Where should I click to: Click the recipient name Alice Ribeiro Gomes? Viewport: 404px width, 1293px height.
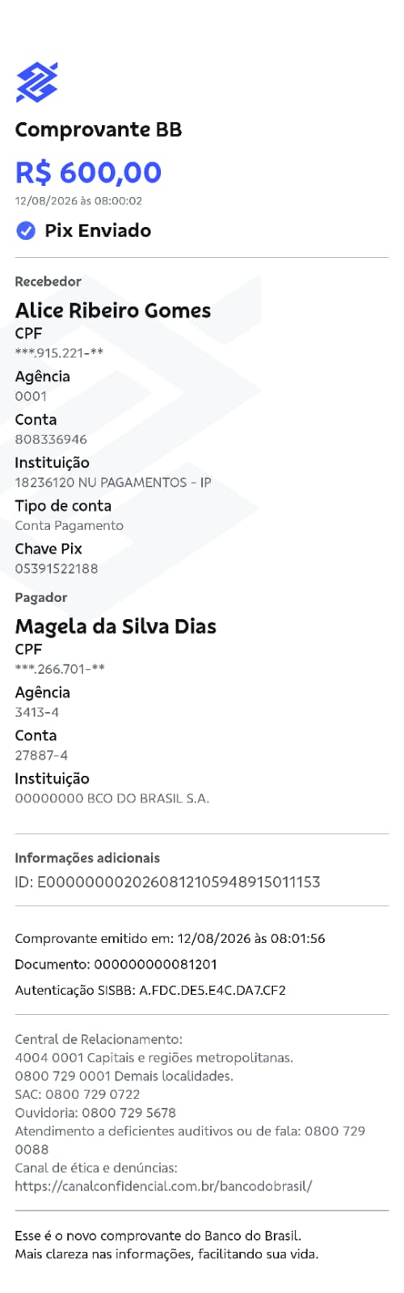113,310
